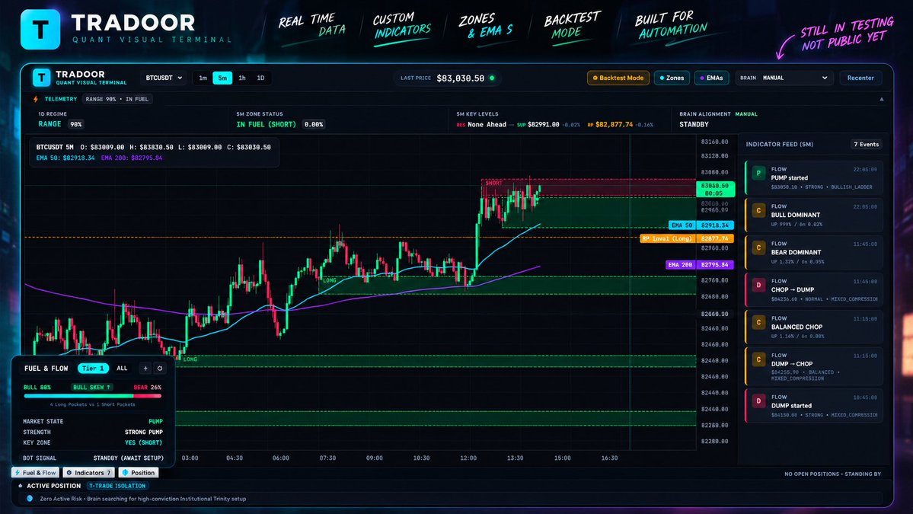Open the CHOP → DUMP feed event
Screen dimensions: 913x514
pos(813,289)
